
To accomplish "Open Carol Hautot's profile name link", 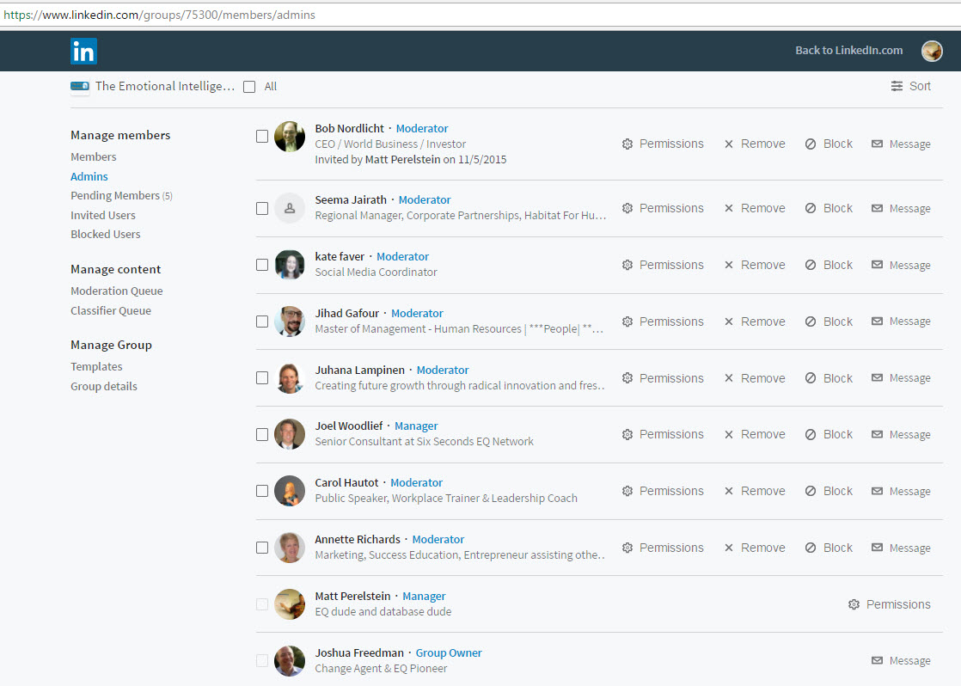I will (x=346, y=483).
